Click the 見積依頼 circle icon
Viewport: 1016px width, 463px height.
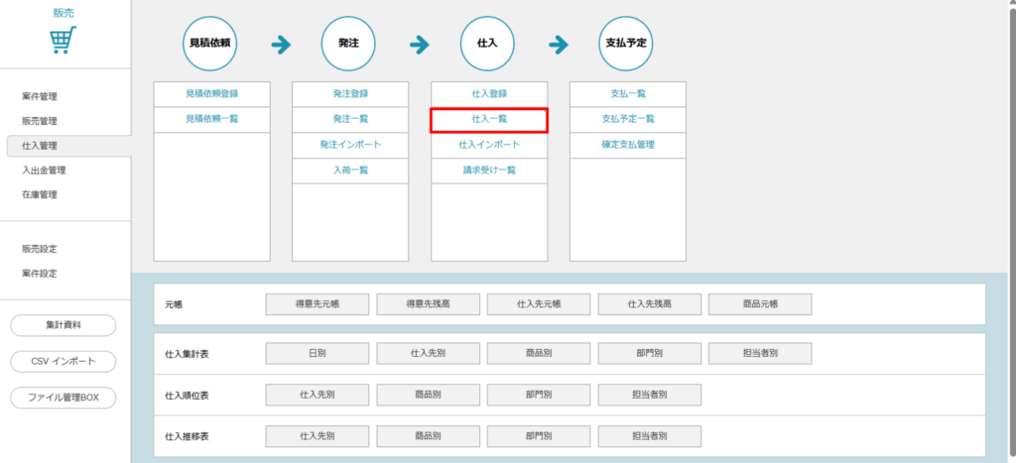pos(211,45)
